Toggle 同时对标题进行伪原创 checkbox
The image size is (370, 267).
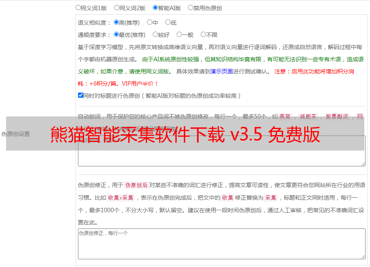[80, 95]
